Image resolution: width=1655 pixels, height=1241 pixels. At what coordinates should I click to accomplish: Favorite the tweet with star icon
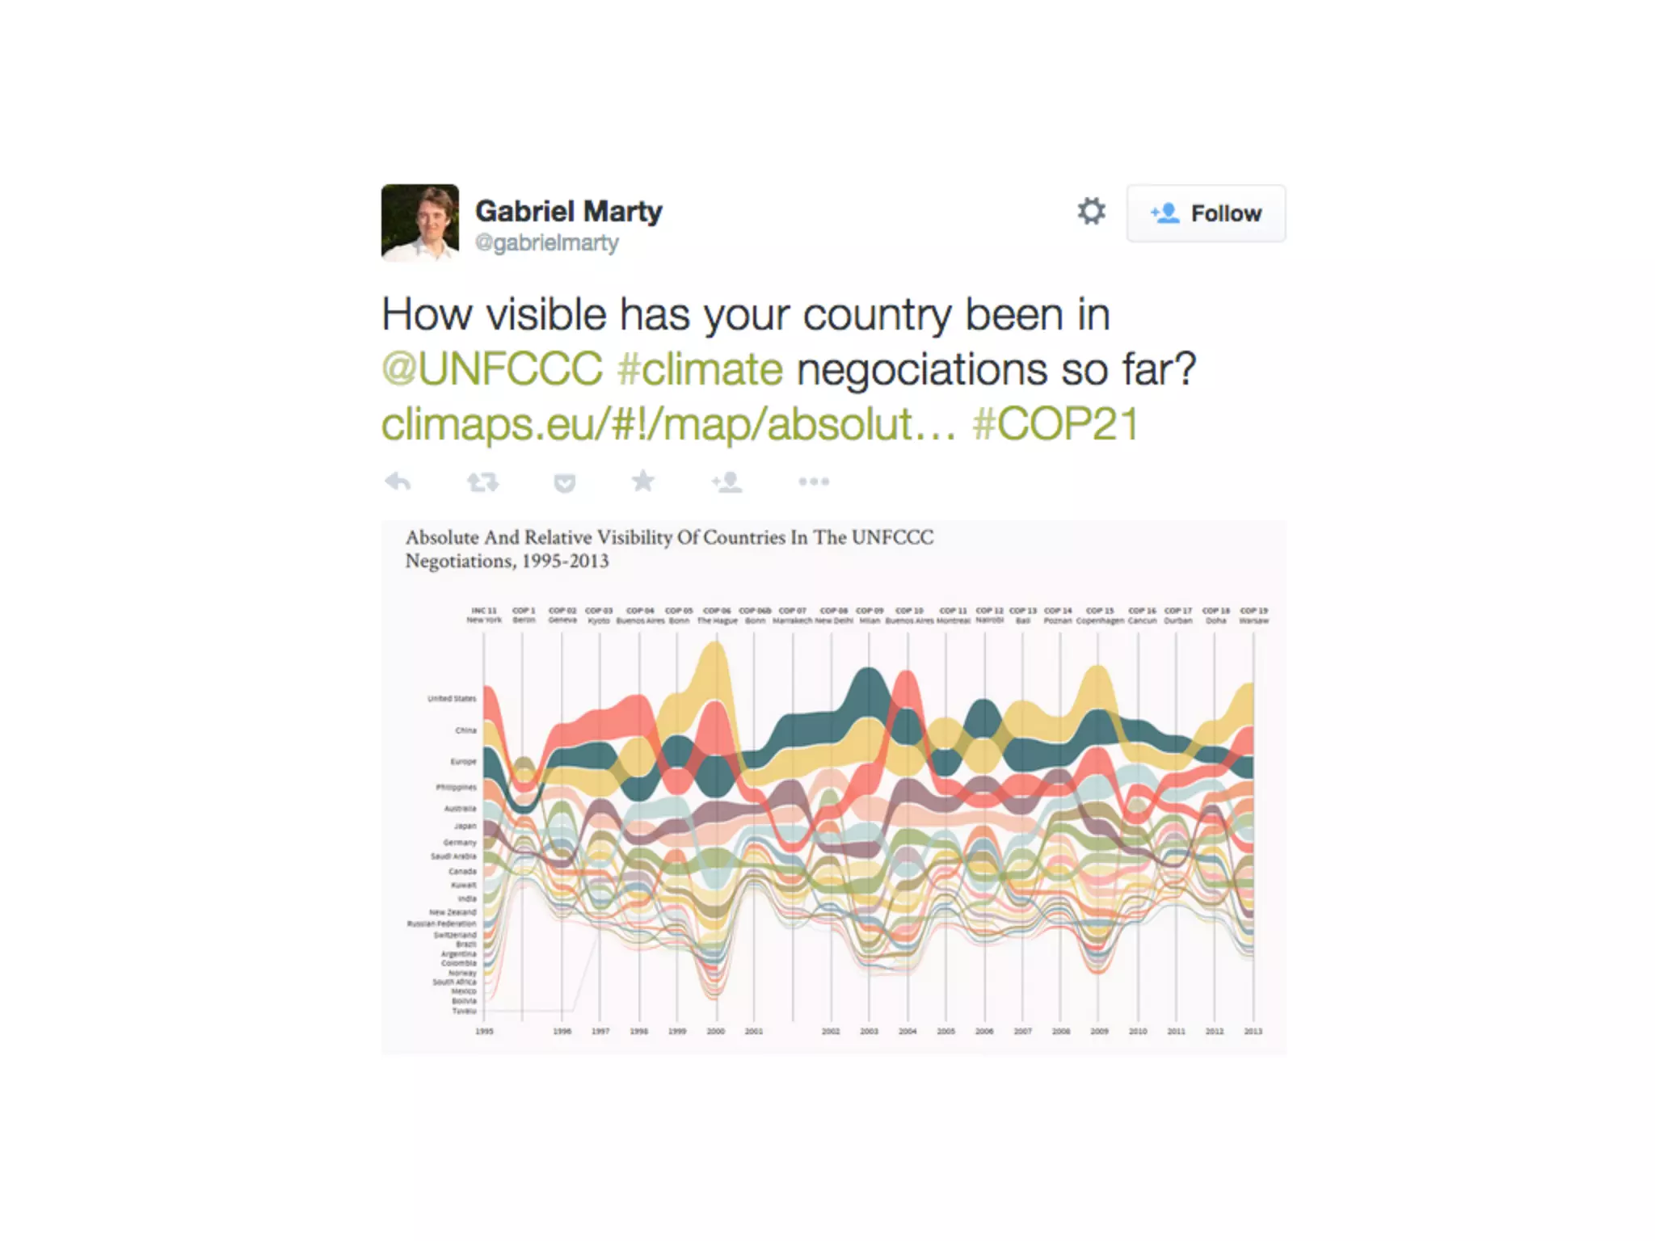tap(643, 482)
